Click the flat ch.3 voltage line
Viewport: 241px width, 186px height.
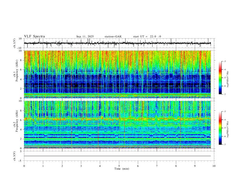pyautogui.click(x=117, y=156)
